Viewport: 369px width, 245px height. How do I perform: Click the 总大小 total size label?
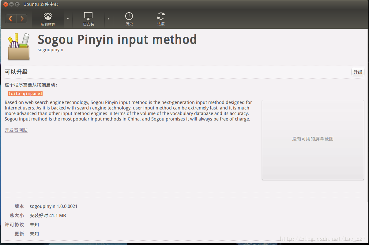click(x=17, y=216)
